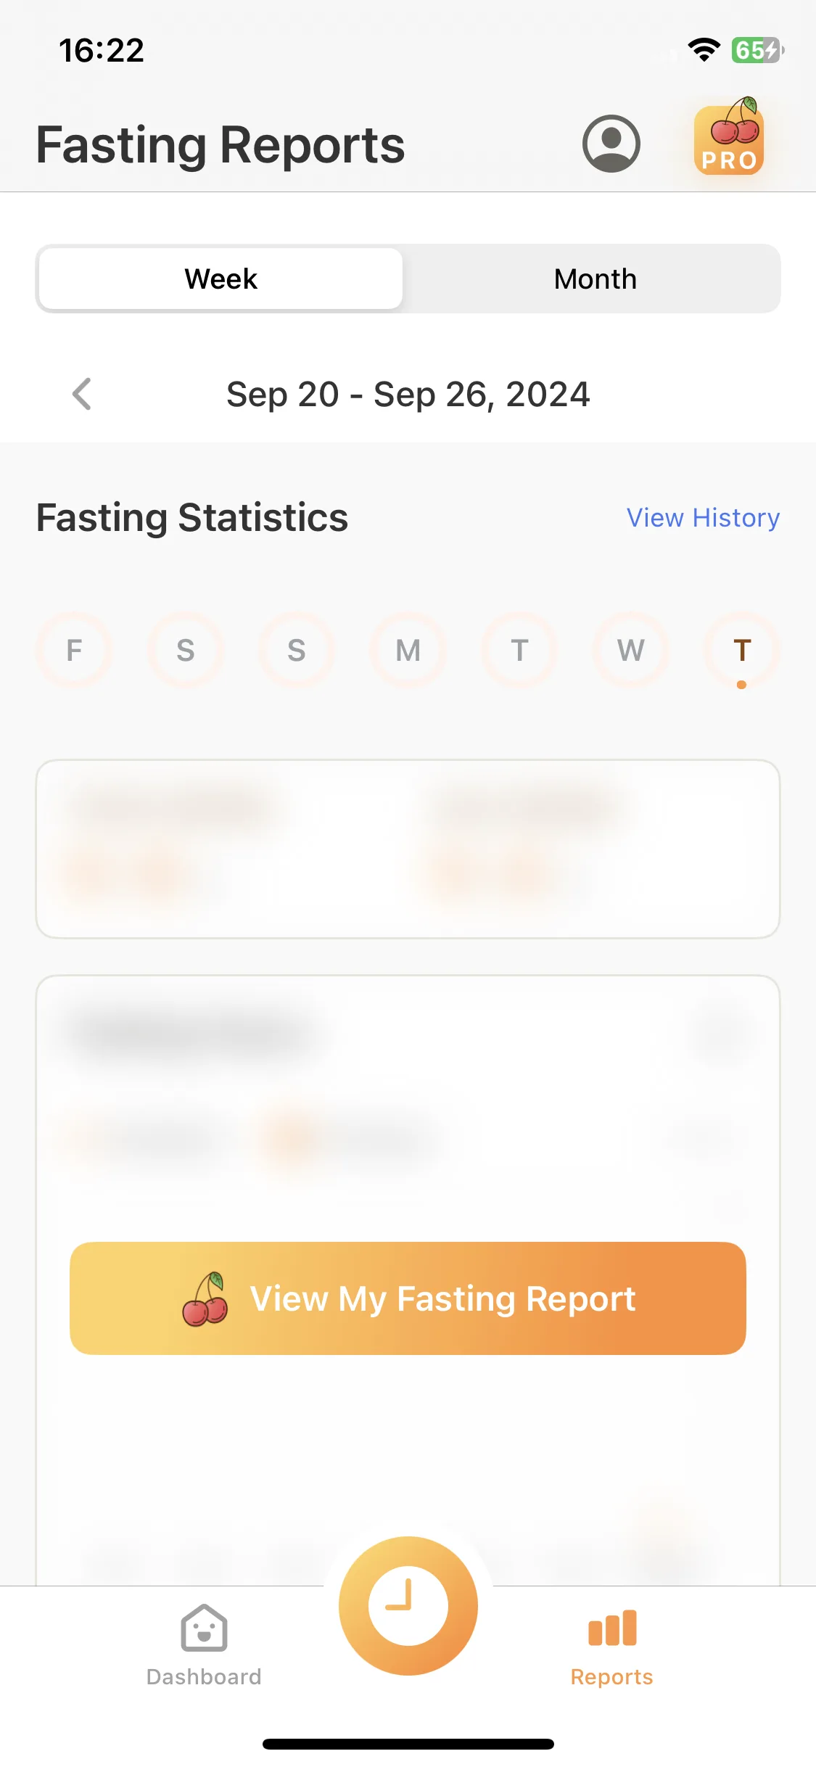Tap the Sep 20 - Sep 26, 2024 date range
The height and width of the screenshot is (1767, 816).
click(x=408, y=394)
